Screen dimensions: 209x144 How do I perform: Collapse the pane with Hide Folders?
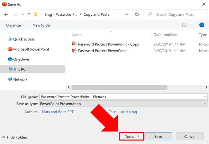pyautogui.click(x=15, y=137)
